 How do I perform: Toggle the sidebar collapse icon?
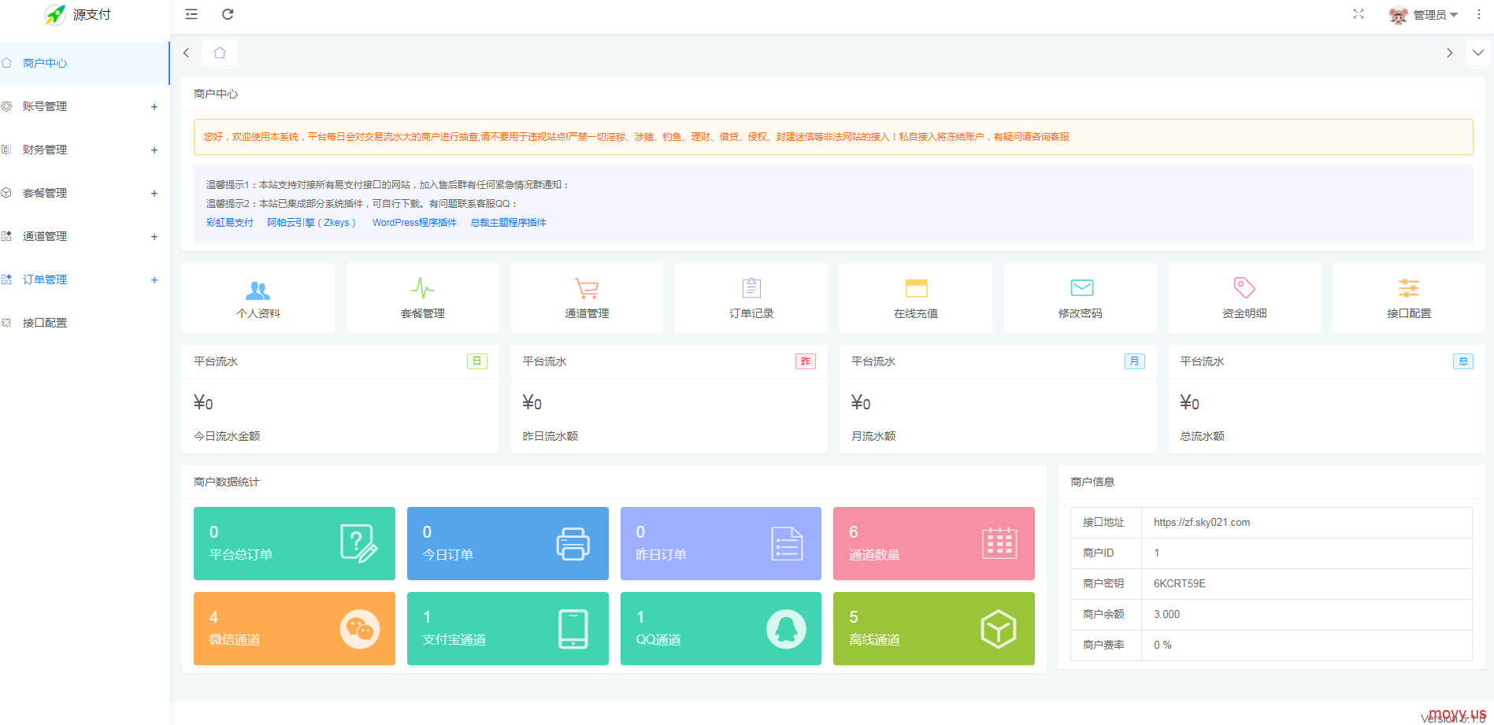tap(191, 14)
